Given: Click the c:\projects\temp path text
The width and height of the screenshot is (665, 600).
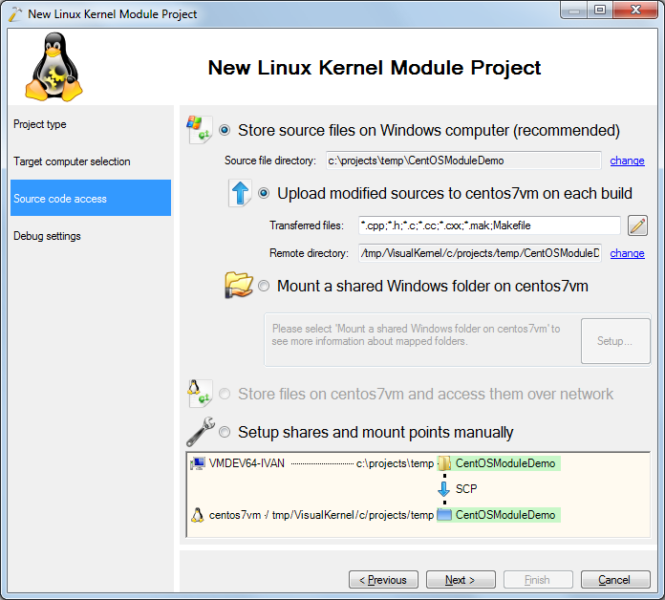Looking at the screenshot, I should pos(395,463).
